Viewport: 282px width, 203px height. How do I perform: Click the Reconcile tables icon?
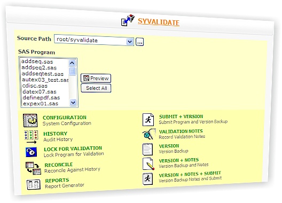pyautogui.click(x=33, y=168)
